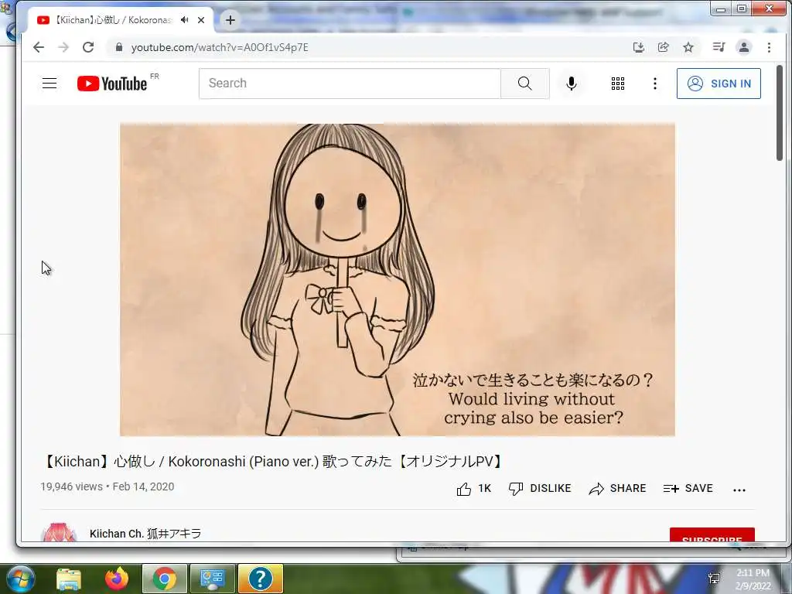The width and height of the screenshot is (792, 594).
Task: Open Chrome three-dot menu
Action: coord(769,47)
